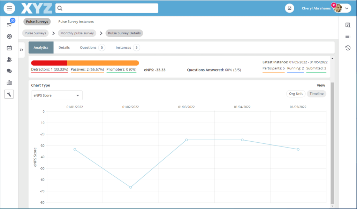
Task: Click the Participants: 5 label
Action: [x=273, y=68]
